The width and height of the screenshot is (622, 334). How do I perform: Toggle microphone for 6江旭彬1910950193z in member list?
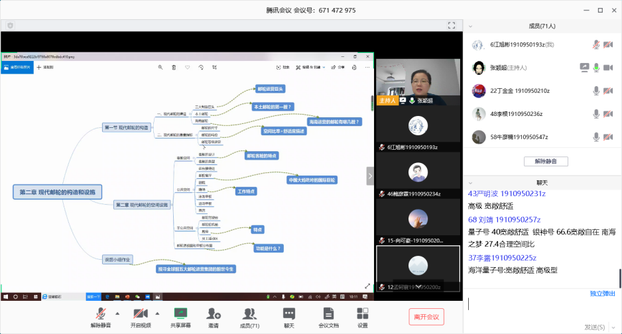coord(597,45)
